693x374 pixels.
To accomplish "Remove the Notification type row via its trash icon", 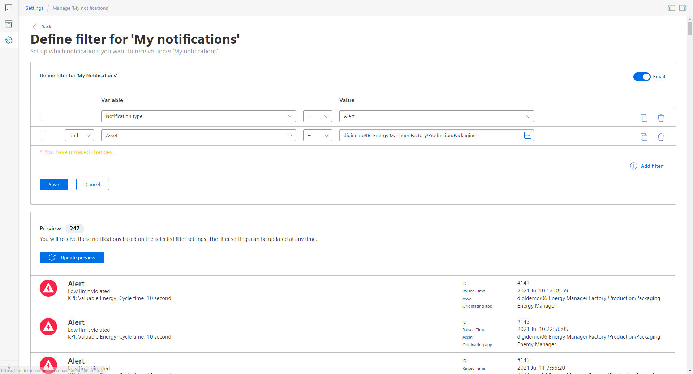I will tap(661, 118).
